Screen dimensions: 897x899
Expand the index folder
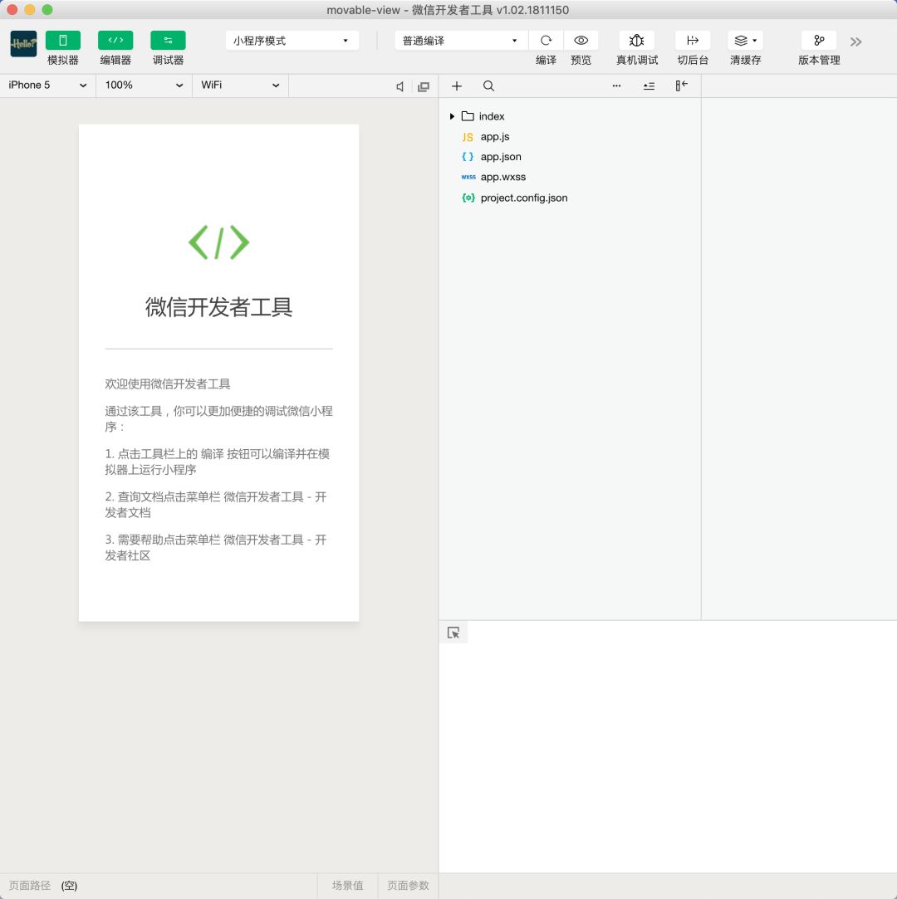click(x=452, y=116)
